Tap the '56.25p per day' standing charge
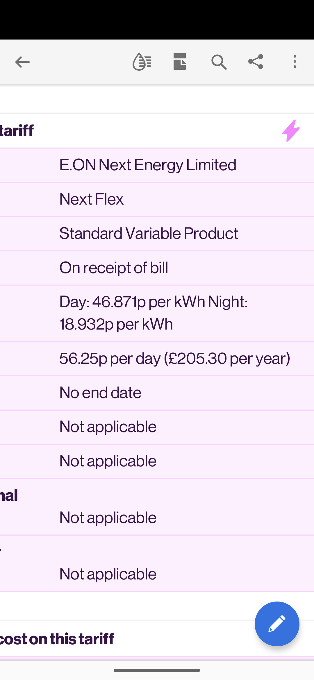Viewport: 314px width, 680px height. (174, 358)
